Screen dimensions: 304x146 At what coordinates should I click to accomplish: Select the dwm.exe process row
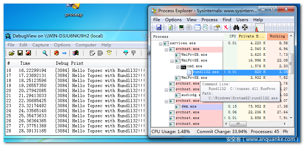point(189,106)
